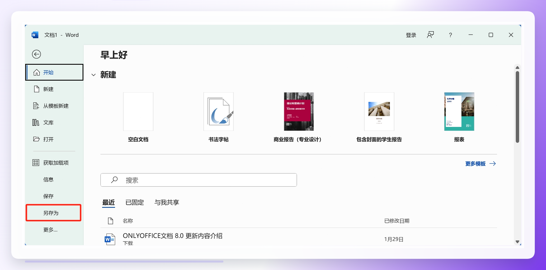Click the 1月29日 modified date
Screen dimensions: 546x270
pyautogui.click(x=394, y=239)
